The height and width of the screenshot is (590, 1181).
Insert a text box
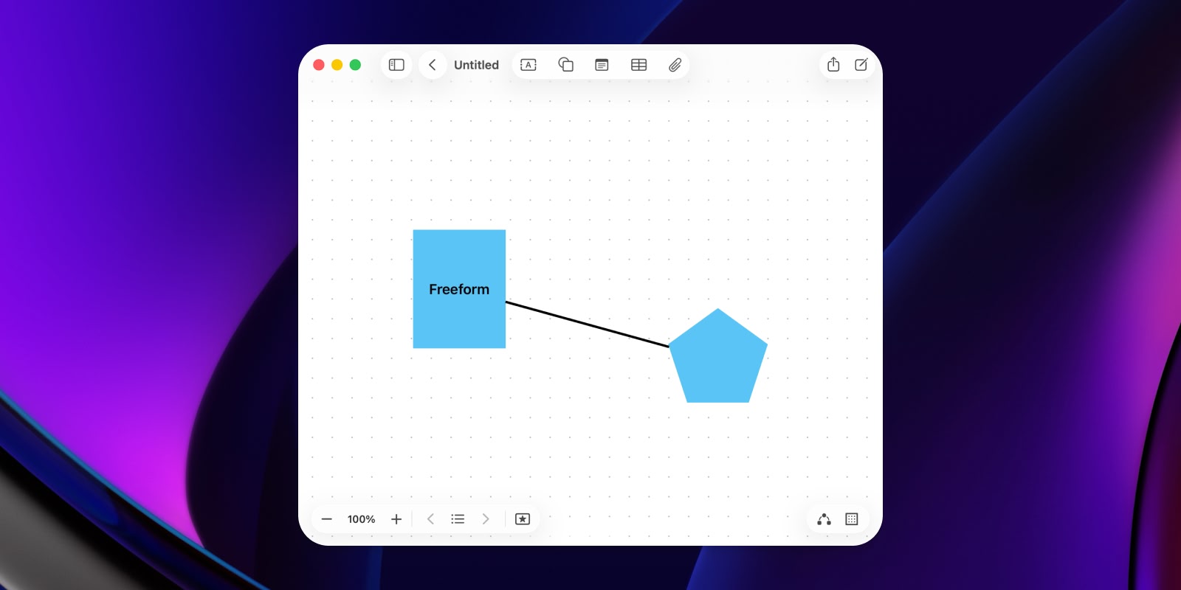(528, 65)
